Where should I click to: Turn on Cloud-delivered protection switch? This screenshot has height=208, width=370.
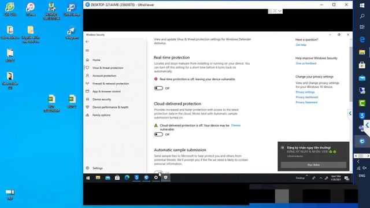click(x=158, y=135)
